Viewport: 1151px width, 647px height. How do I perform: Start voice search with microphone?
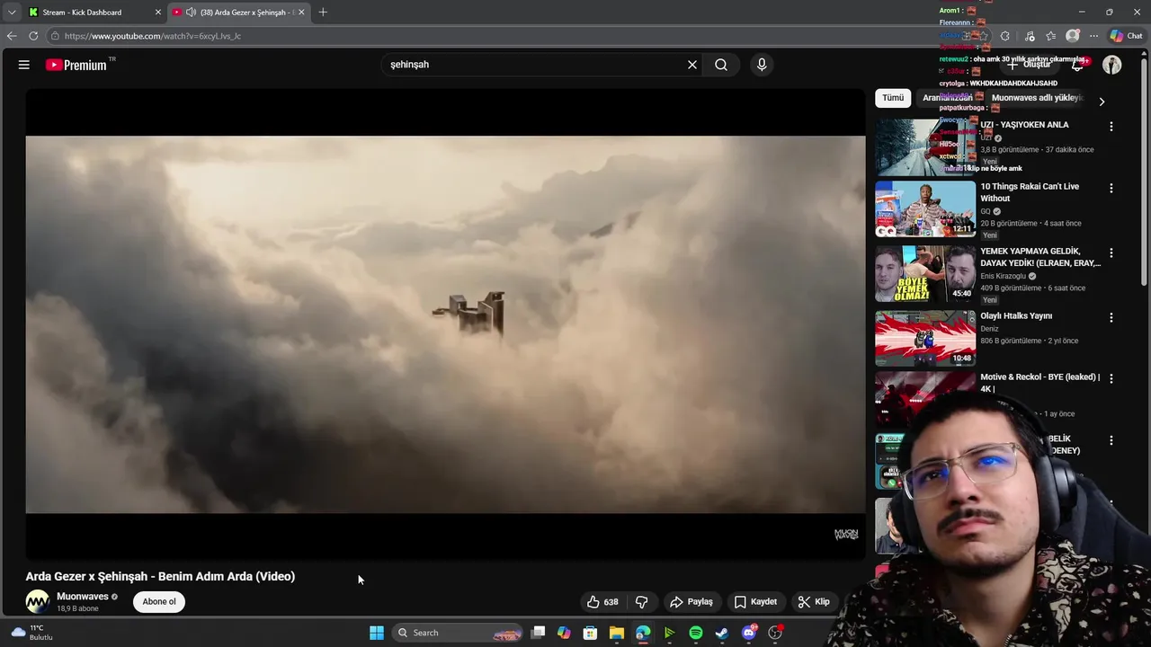(762, 65)
